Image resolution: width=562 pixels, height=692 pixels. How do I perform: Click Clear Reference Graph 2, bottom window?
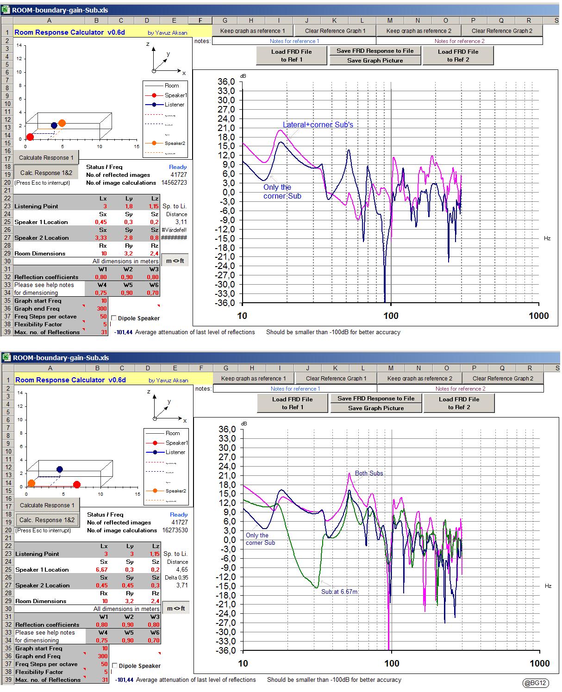(503, 378)
